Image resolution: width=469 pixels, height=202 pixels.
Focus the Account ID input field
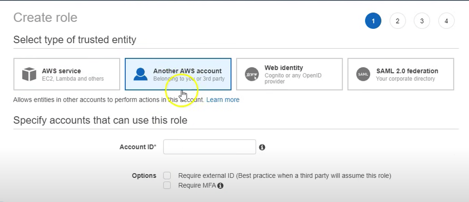209,147
